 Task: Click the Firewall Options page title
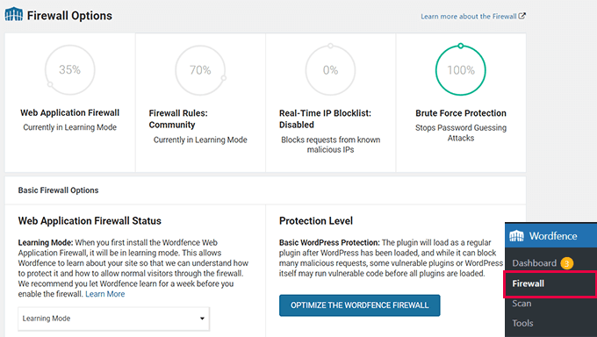coord(69,16)
